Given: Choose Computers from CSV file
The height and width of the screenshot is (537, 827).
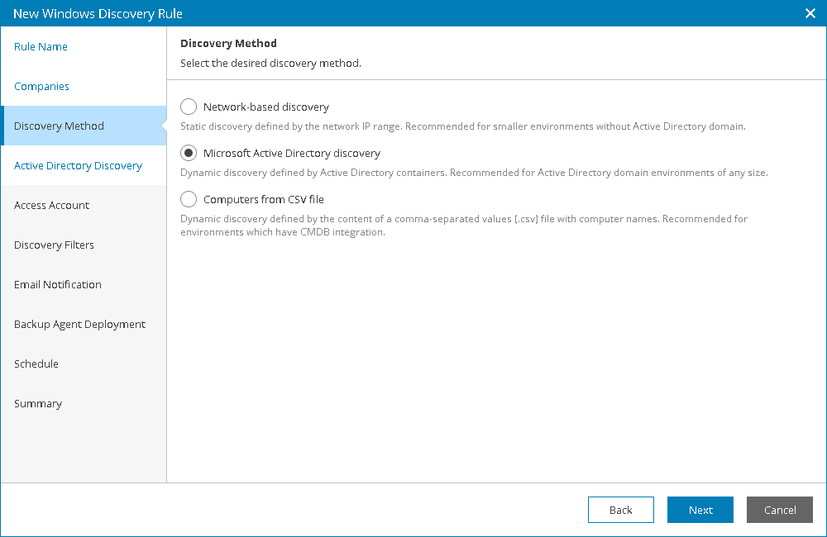Looking at the screenshot, I should tap(188, 199).
